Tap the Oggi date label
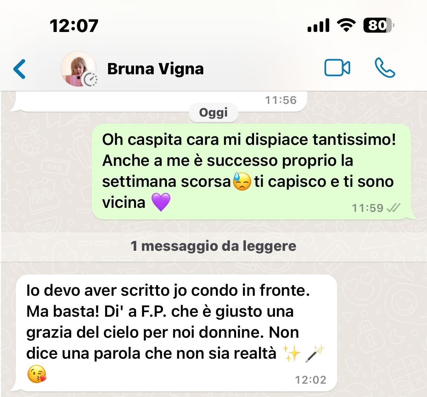The image size is (427, 397). click(213, 113)
